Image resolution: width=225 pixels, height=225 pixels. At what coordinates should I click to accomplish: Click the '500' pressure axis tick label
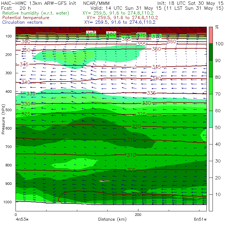[9, 110]
